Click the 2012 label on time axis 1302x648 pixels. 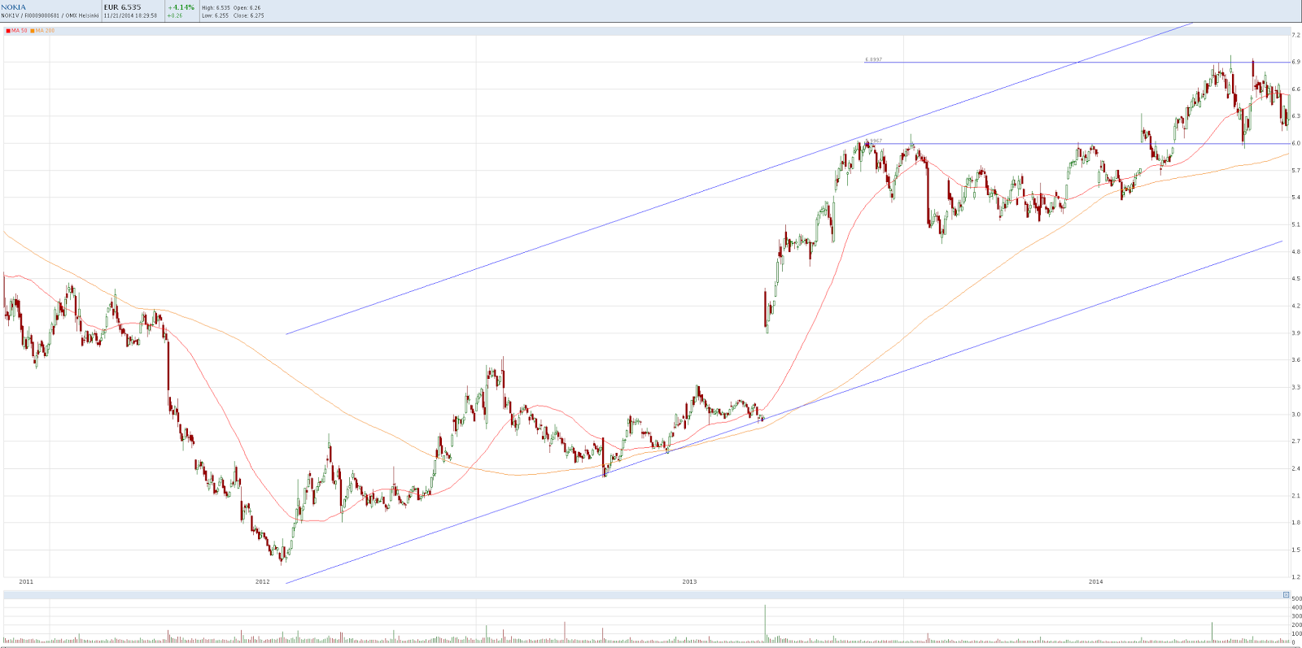pyautogui.click(x=263, y=581)
